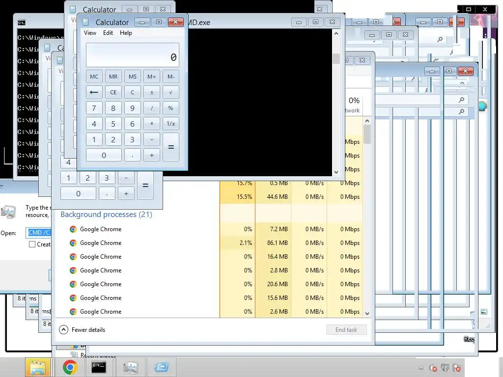Image resolution: width=503 pixels, height=377 pixels.
Task: Open the Edit menu in front Calculator
Action: 108,33
